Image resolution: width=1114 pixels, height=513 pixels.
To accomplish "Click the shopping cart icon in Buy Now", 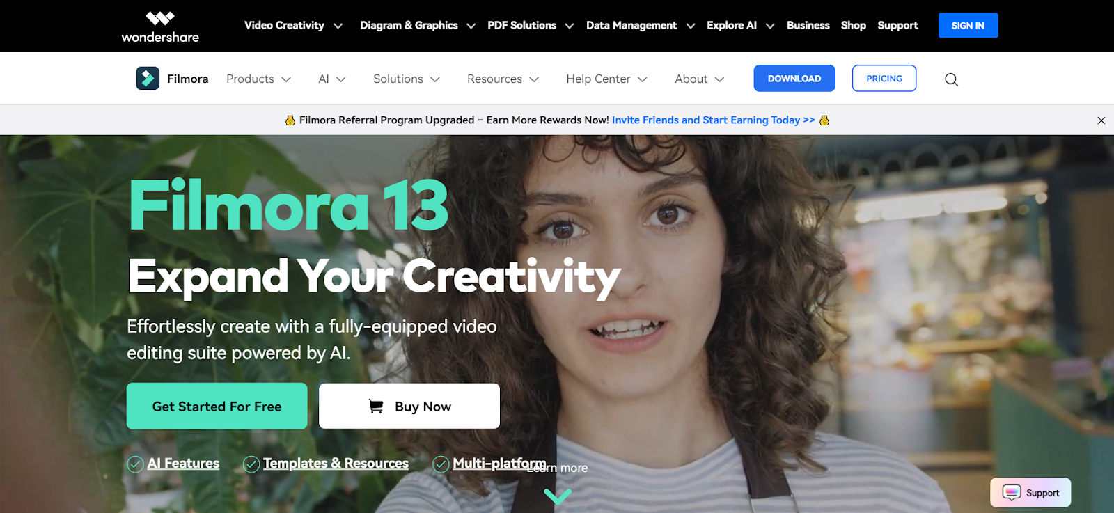I will coord(376,407).
